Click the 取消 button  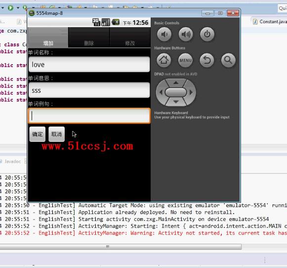click(56, 134)
